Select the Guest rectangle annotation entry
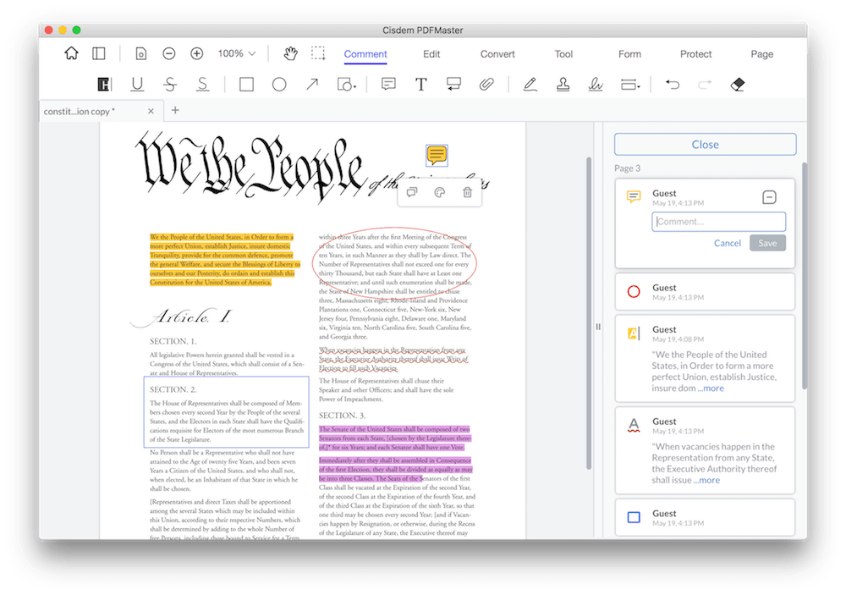 [x=705, y=517]
